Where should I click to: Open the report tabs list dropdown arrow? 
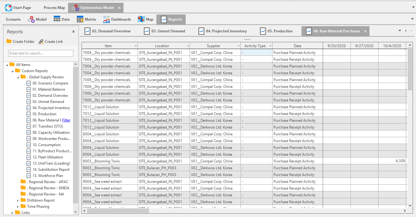click(x=400, y=31)
